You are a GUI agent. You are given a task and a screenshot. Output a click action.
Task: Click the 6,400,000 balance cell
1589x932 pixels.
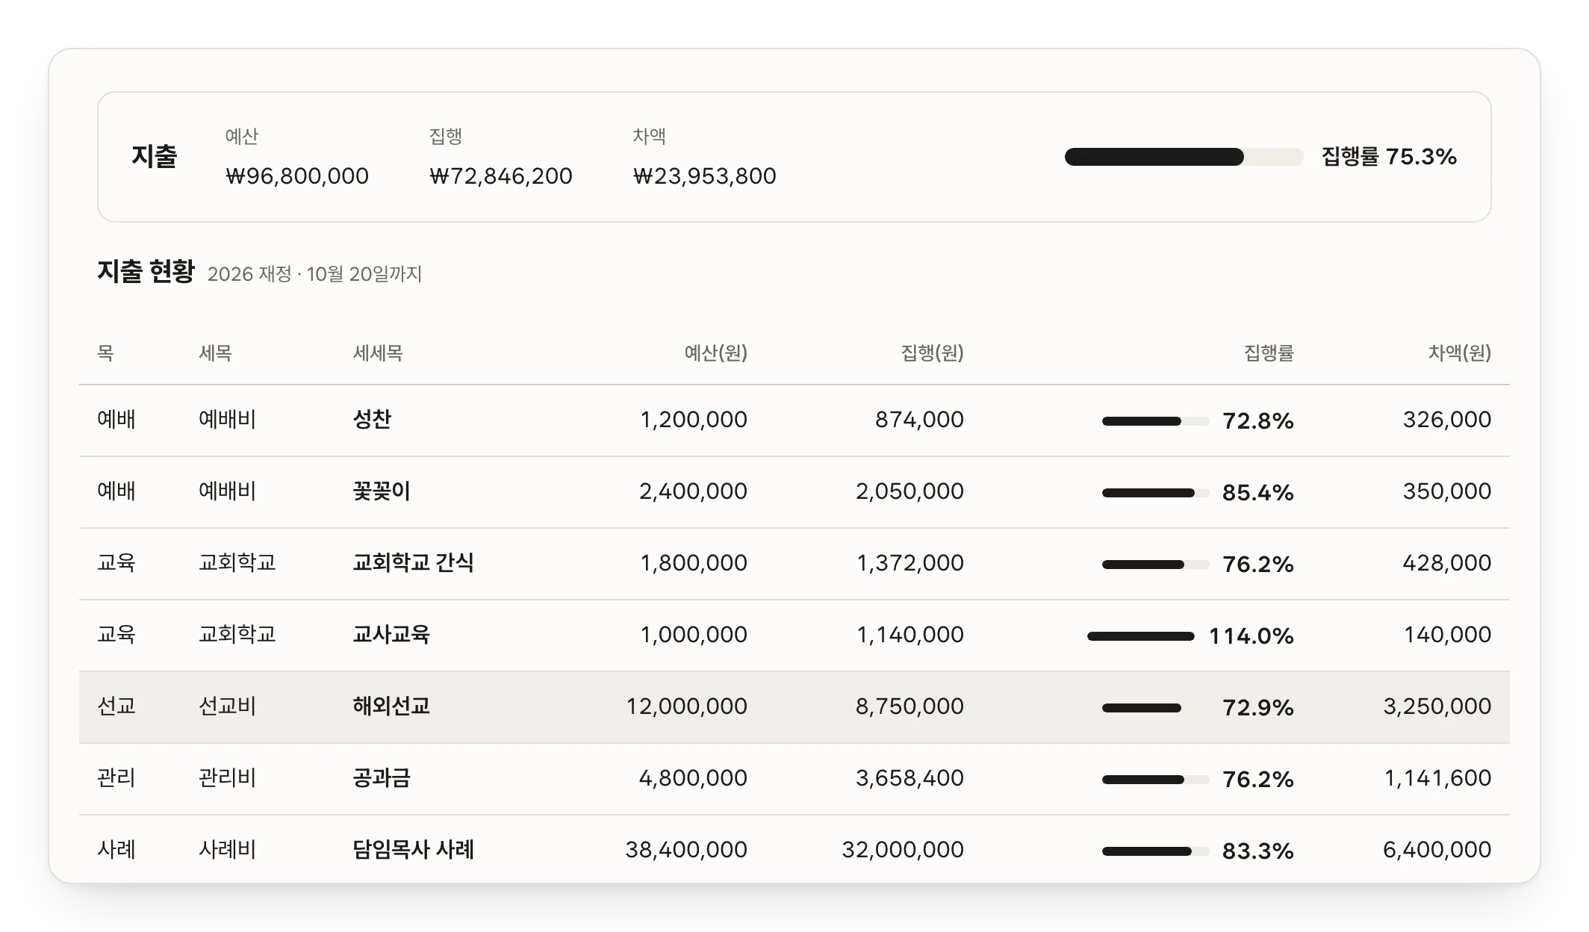pos(1437,849)
